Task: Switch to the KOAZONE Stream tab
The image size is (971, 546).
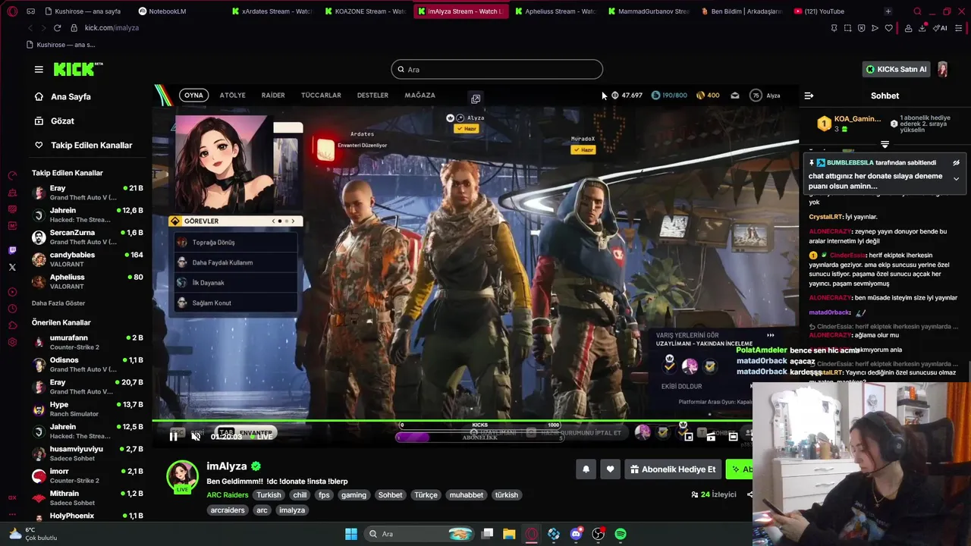Action: point(365,11)
